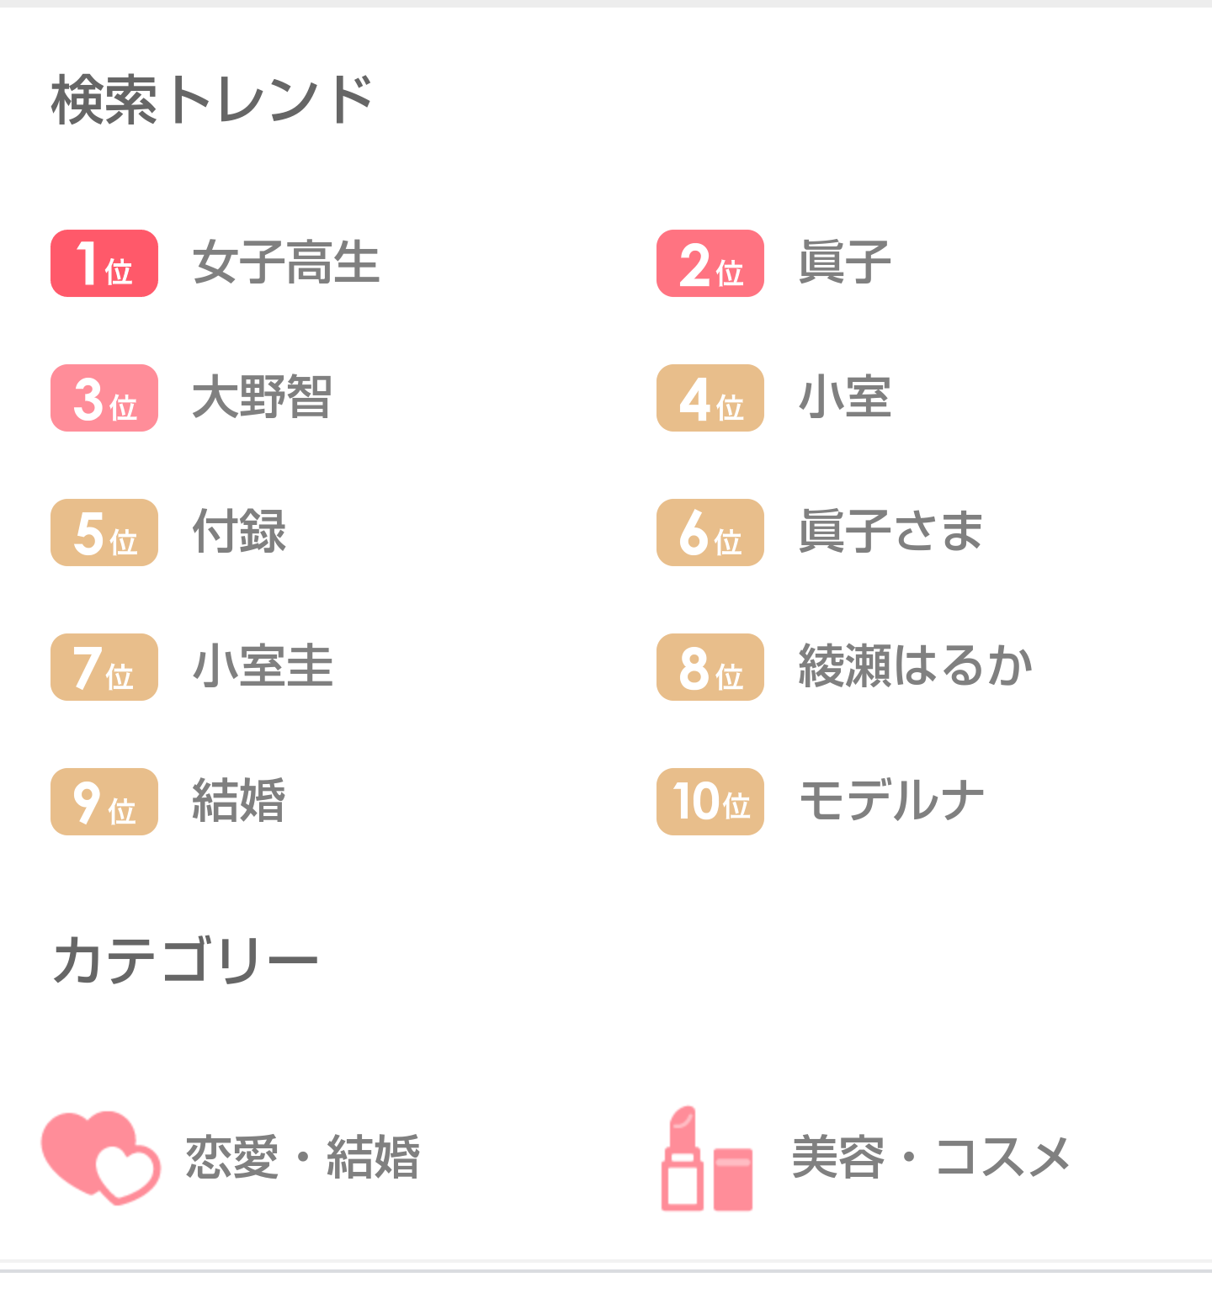Open trending search 女子高生
The image size is (1212, 1293).
(286, 262)
